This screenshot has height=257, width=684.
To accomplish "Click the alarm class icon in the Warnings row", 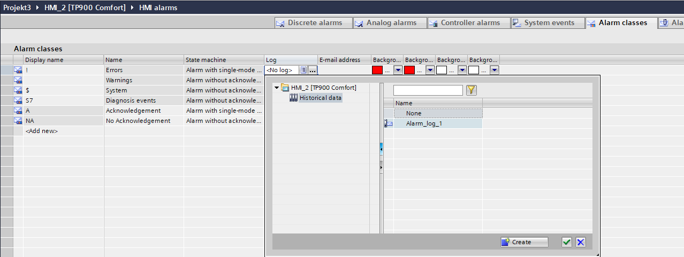I will click(18, 80).
